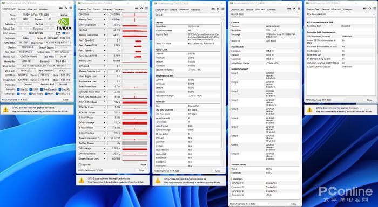Open the Memory Used sensor dropdown arrow

105,61
